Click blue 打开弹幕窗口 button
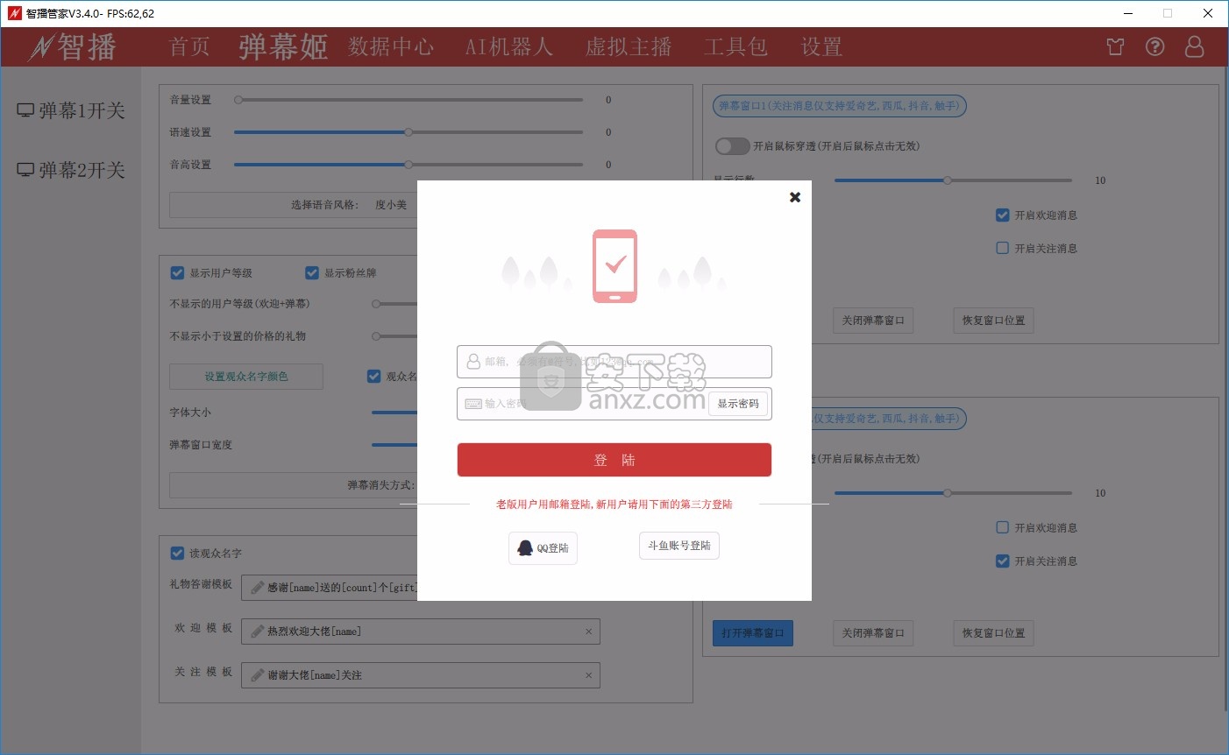Screen dimensions: 1229x755 753,633
